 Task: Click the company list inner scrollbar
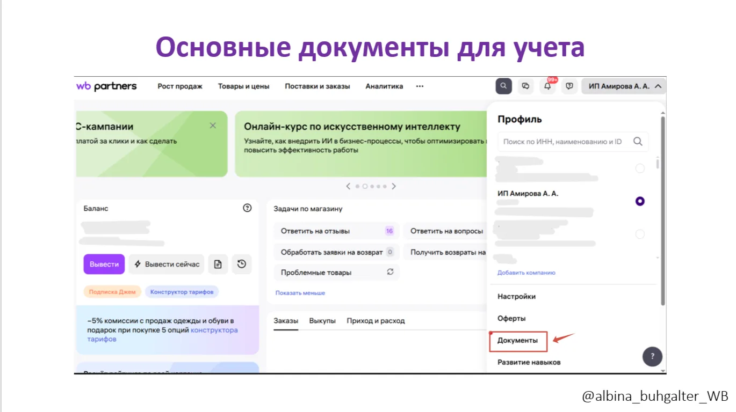(658, 163)
